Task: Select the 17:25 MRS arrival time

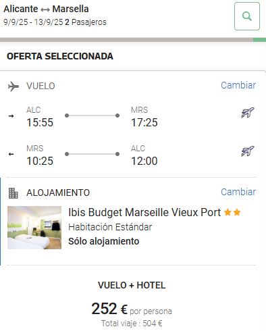Action: click(x=144, y=122)
